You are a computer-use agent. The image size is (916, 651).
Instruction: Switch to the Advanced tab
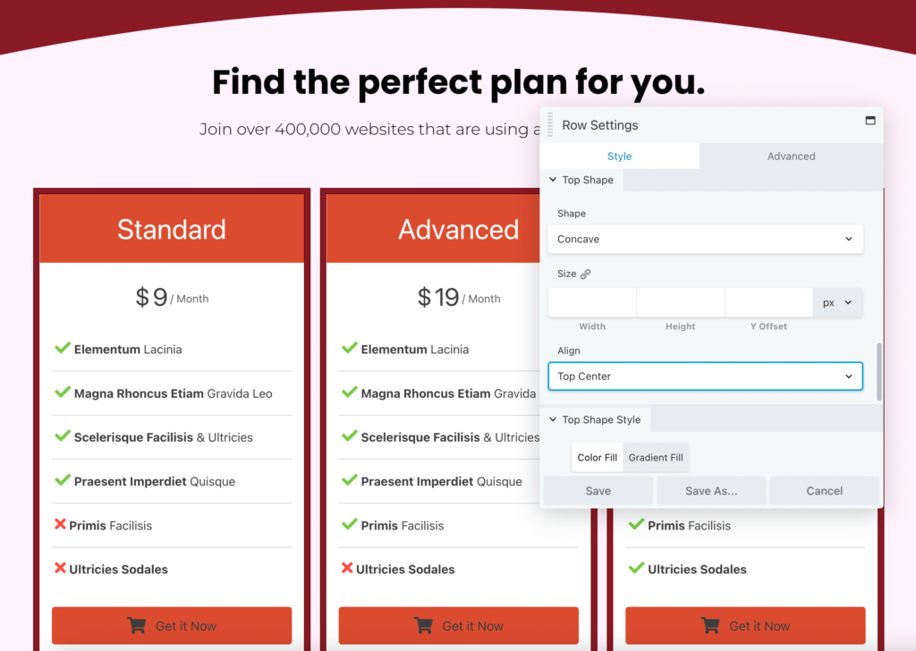click(x=791, y=156)
